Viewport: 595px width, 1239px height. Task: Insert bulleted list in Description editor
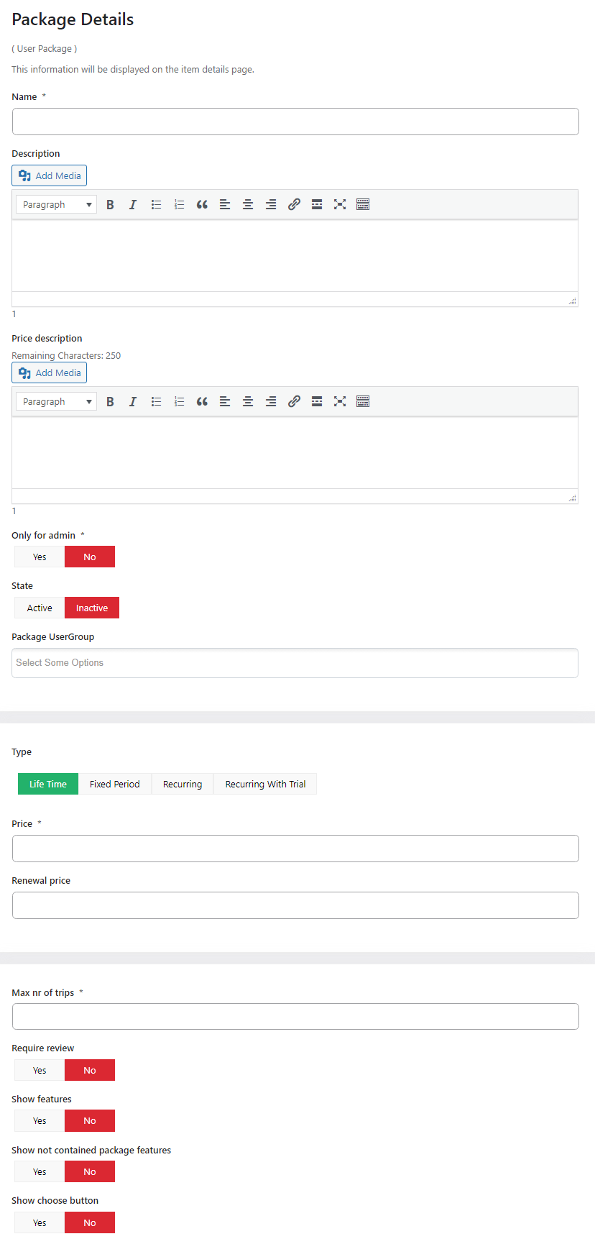[156, 205]
